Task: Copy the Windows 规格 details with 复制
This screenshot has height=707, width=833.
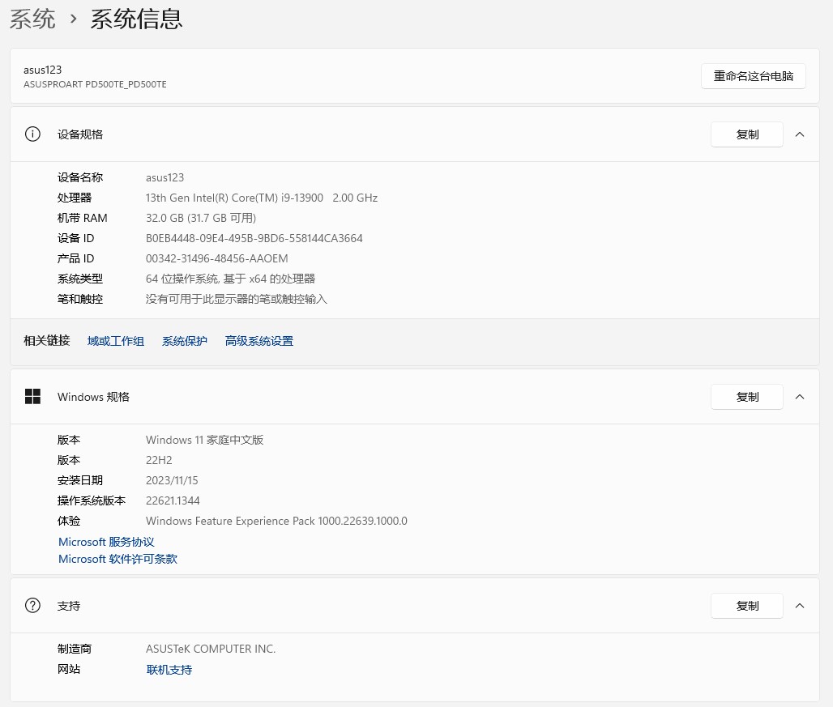Action: click(747, 397)
